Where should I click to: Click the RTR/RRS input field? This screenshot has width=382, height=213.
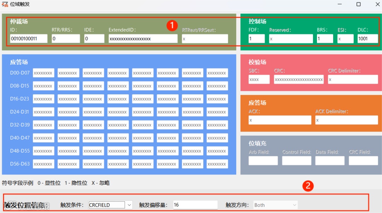tap(66, 39)
